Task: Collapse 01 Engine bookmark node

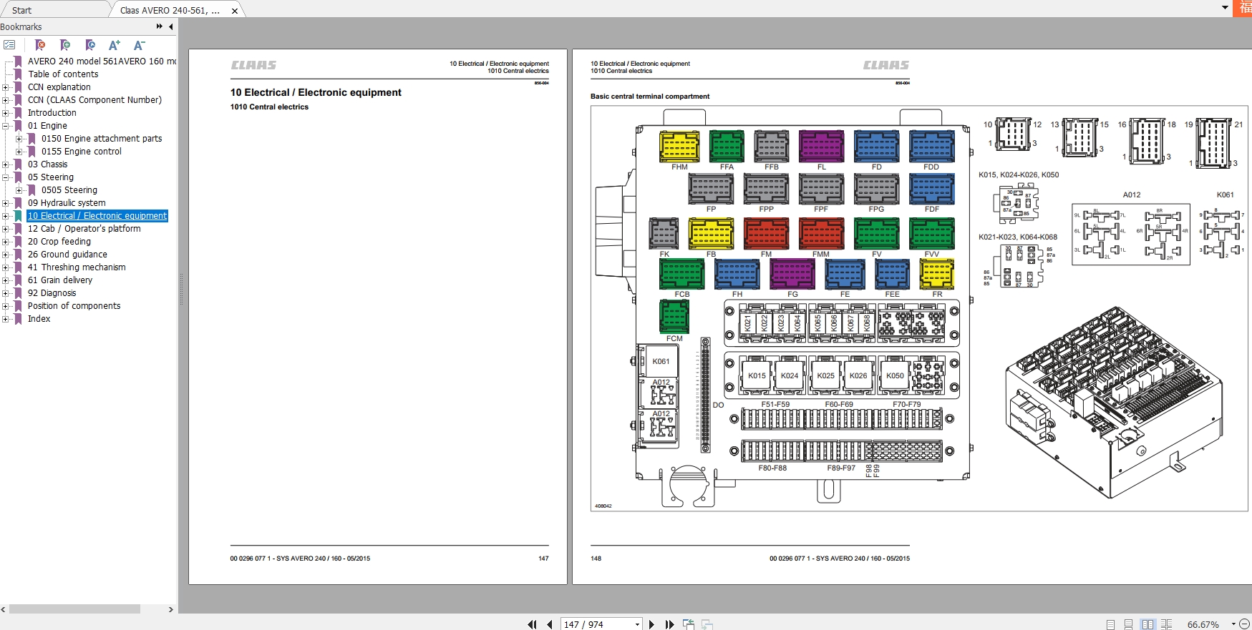Action: pos(6,126)
